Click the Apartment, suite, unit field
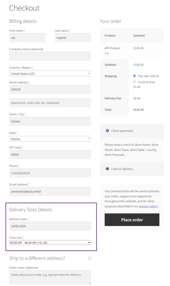This screenshot has height=286, width=170. point(50,103)
